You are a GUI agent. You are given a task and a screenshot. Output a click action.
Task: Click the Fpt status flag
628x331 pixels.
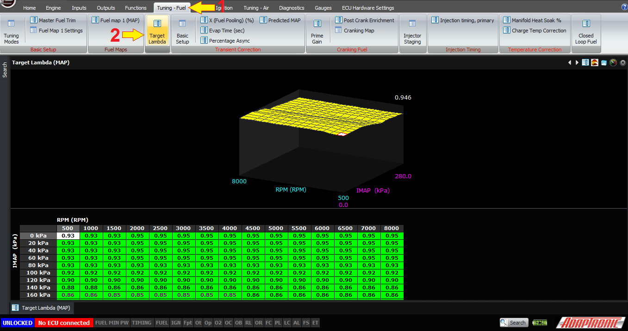point(188,323)
